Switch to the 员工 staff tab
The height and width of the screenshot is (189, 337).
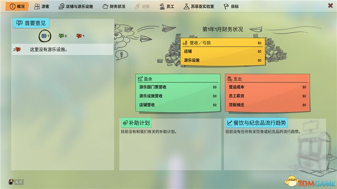tap(167, 6)
